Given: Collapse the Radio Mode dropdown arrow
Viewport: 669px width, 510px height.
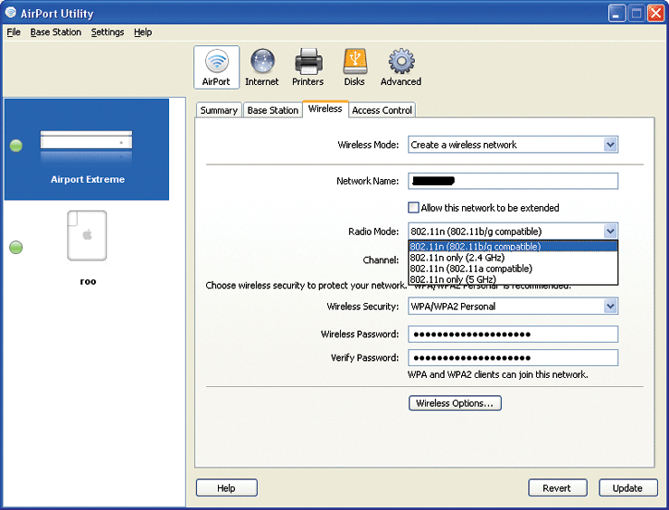Looking at the screenshot, I should click(x=610, y=231).
